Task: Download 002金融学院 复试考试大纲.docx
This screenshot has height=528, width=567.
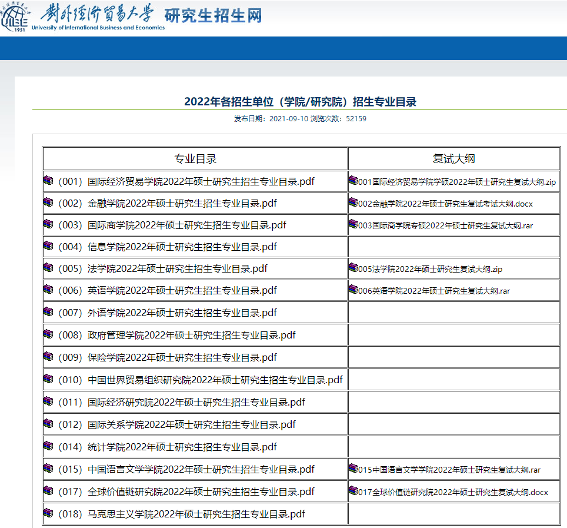Action: pos(445,204)
